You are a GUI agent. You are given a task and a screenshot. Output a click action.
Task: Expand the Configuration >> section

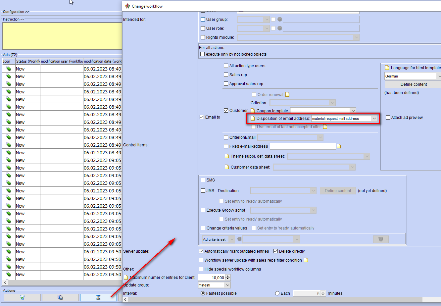tap(16, 12)
